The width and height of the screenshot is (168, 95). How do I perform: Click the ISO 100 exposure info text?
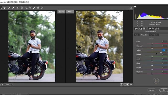pyautogui.click(x=152, y=25)
